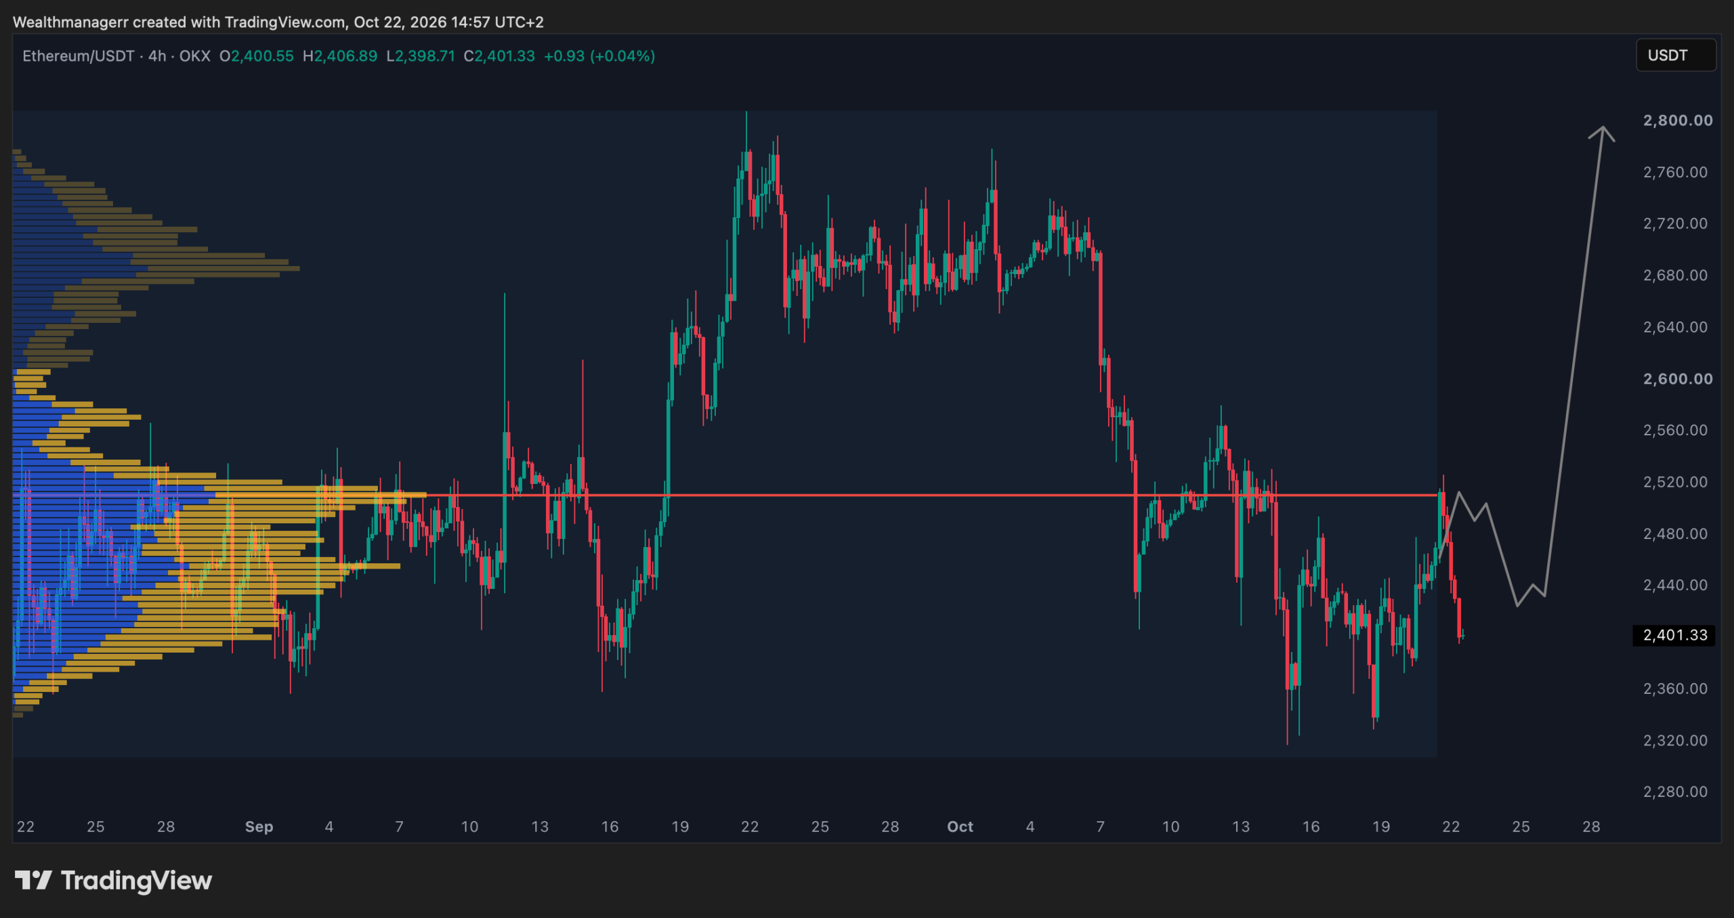Click the high price value H2,406.89
This screenshot has width=1734, height=918.
click(x=340, y=56)
